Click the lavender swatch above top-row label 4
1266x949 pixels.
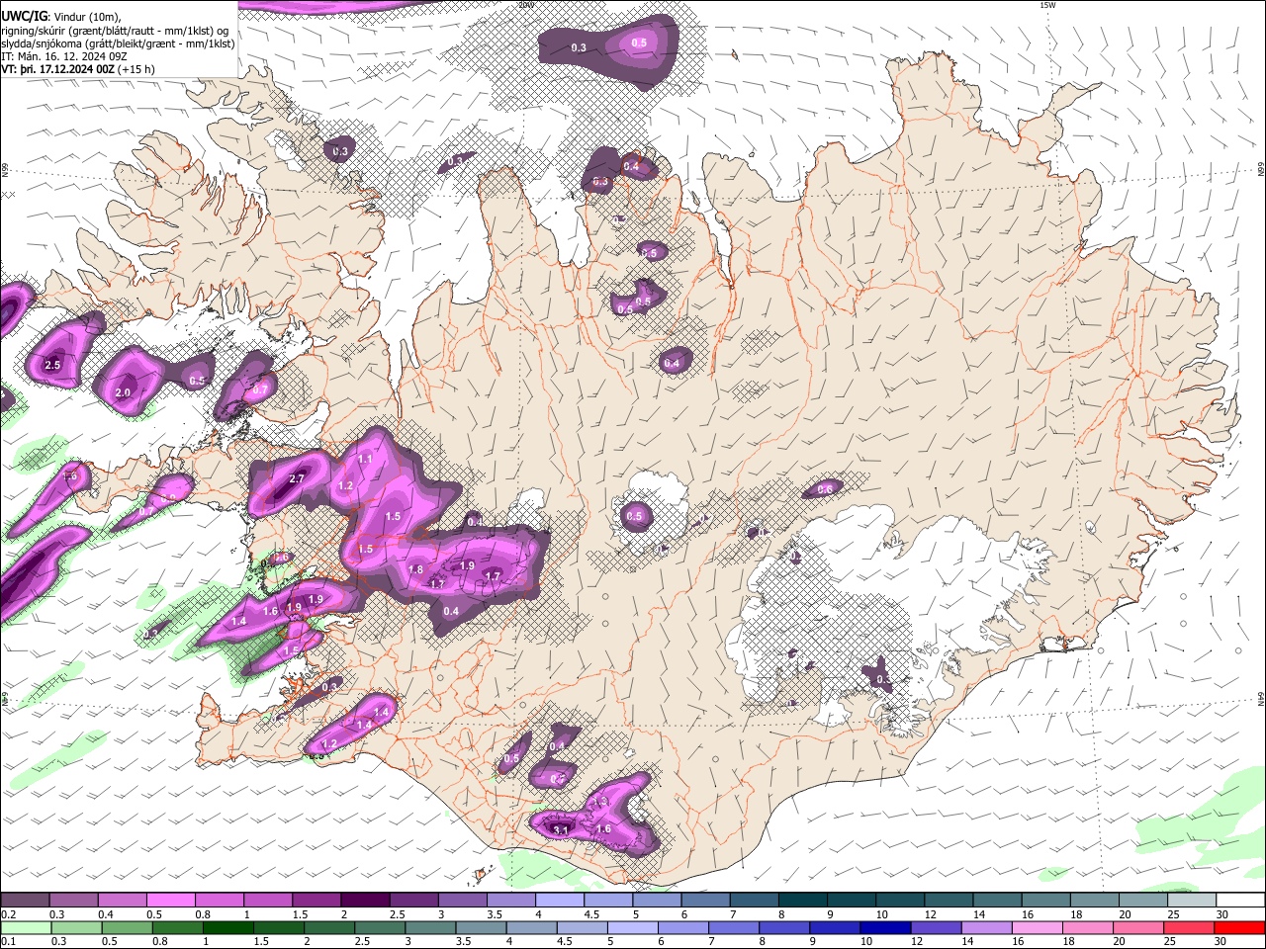tap(560, 901)
